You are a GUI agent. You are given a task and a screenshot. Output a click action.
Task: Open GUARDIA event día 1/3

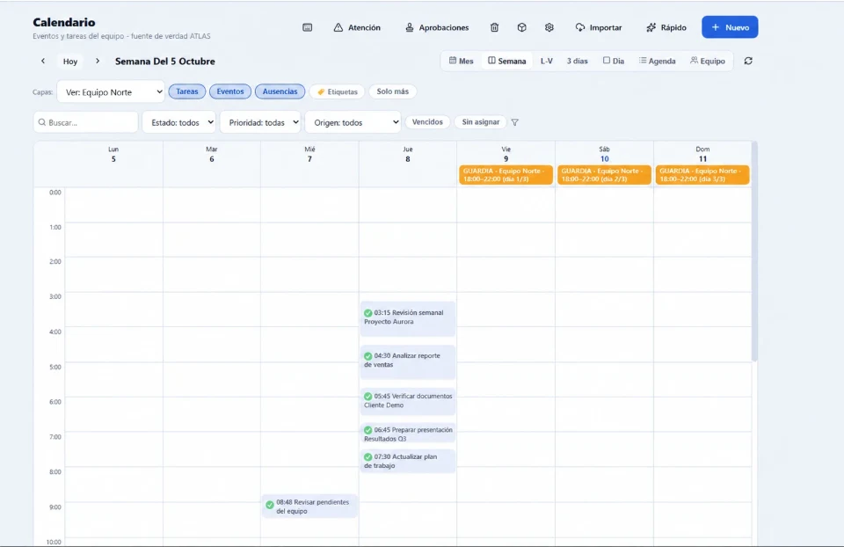(506, 175)
